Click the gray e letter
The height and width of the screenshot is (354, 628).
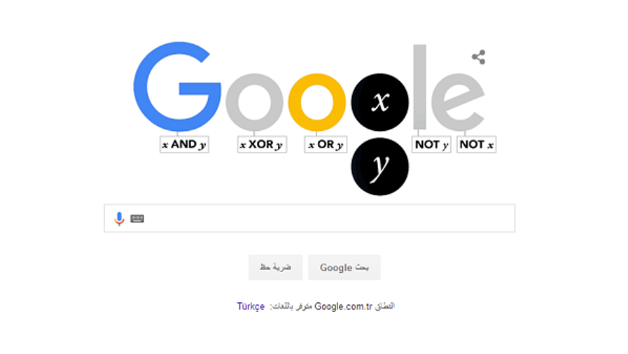pos(458,102)
